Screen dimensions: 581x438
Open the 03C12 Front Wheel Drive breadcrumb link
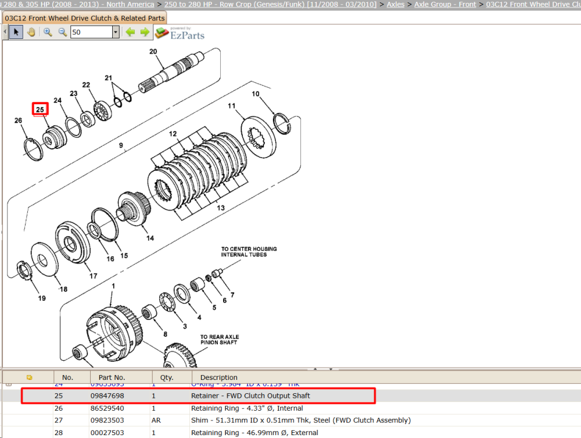(533, 5)
